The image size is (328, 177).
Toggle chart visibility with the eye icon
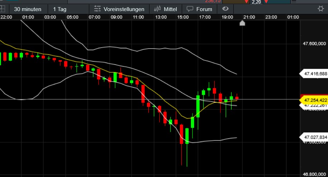[225, 9]
